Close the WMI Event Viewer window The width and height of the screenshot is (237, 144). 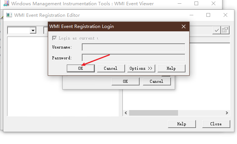(x=213, y=3)
